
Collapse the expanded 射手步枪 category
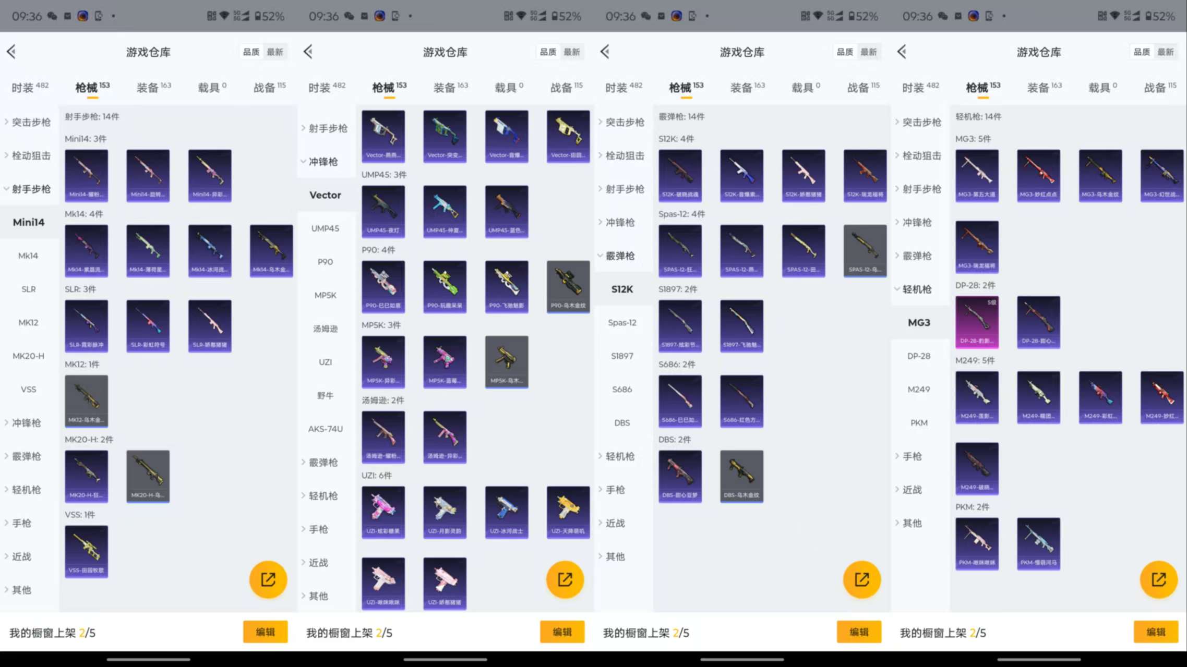coord(30,189)
